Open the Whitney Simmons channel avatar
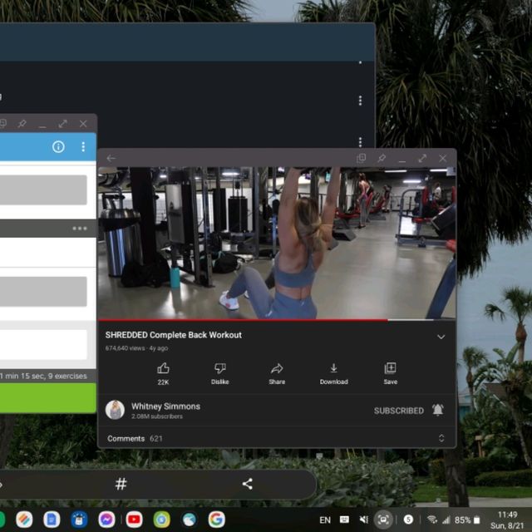532x532 pixels. (x=116, y=410)
